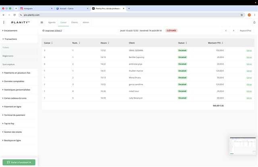258x167 pixels.
Task: Click the Parler à l'assistant IA button
Action: [x=19, y=163]
